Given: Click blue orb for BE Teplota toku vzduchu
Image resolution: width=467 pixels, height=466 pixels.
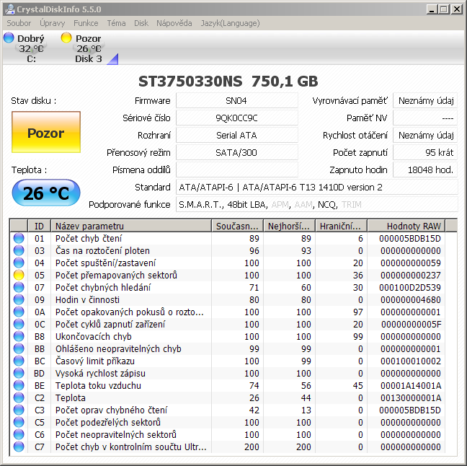Looking at the screenshot, I should pyautogui.click(x=19, y=385).
